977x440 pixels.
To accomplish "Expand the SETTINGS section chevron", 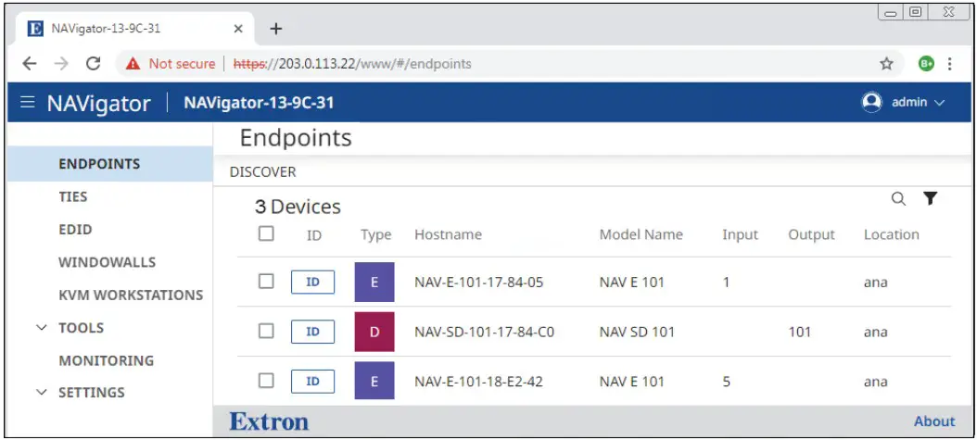I will [x=42, y=393].
